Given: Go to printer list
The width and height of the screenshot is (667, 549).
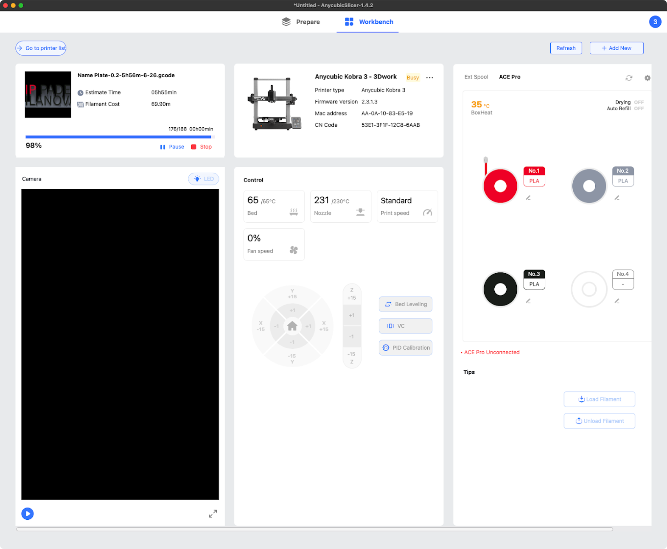Looking at the screenshot, I should [41, 48].
